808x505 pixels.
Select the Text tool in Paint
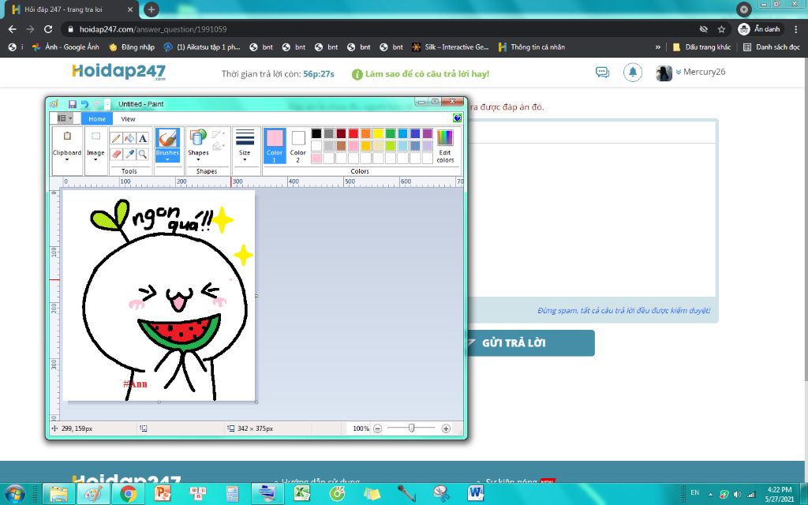pos(143,138)
